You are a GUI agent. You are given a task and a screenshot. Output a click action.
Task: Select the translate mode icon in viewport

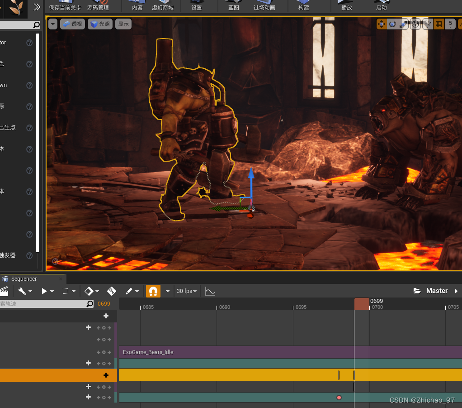(382, 24)
